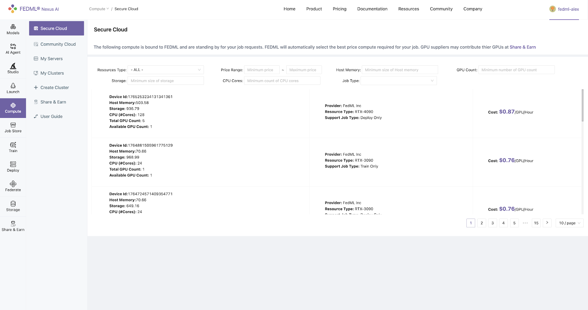Open Share & Earn in left rail

(x=13, y=226)
